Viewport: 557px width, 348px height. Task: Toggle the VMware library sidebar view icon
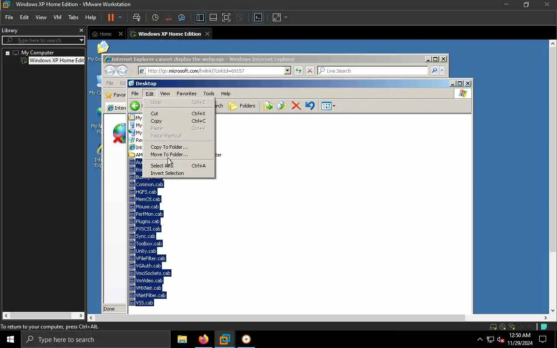[200, 17]
